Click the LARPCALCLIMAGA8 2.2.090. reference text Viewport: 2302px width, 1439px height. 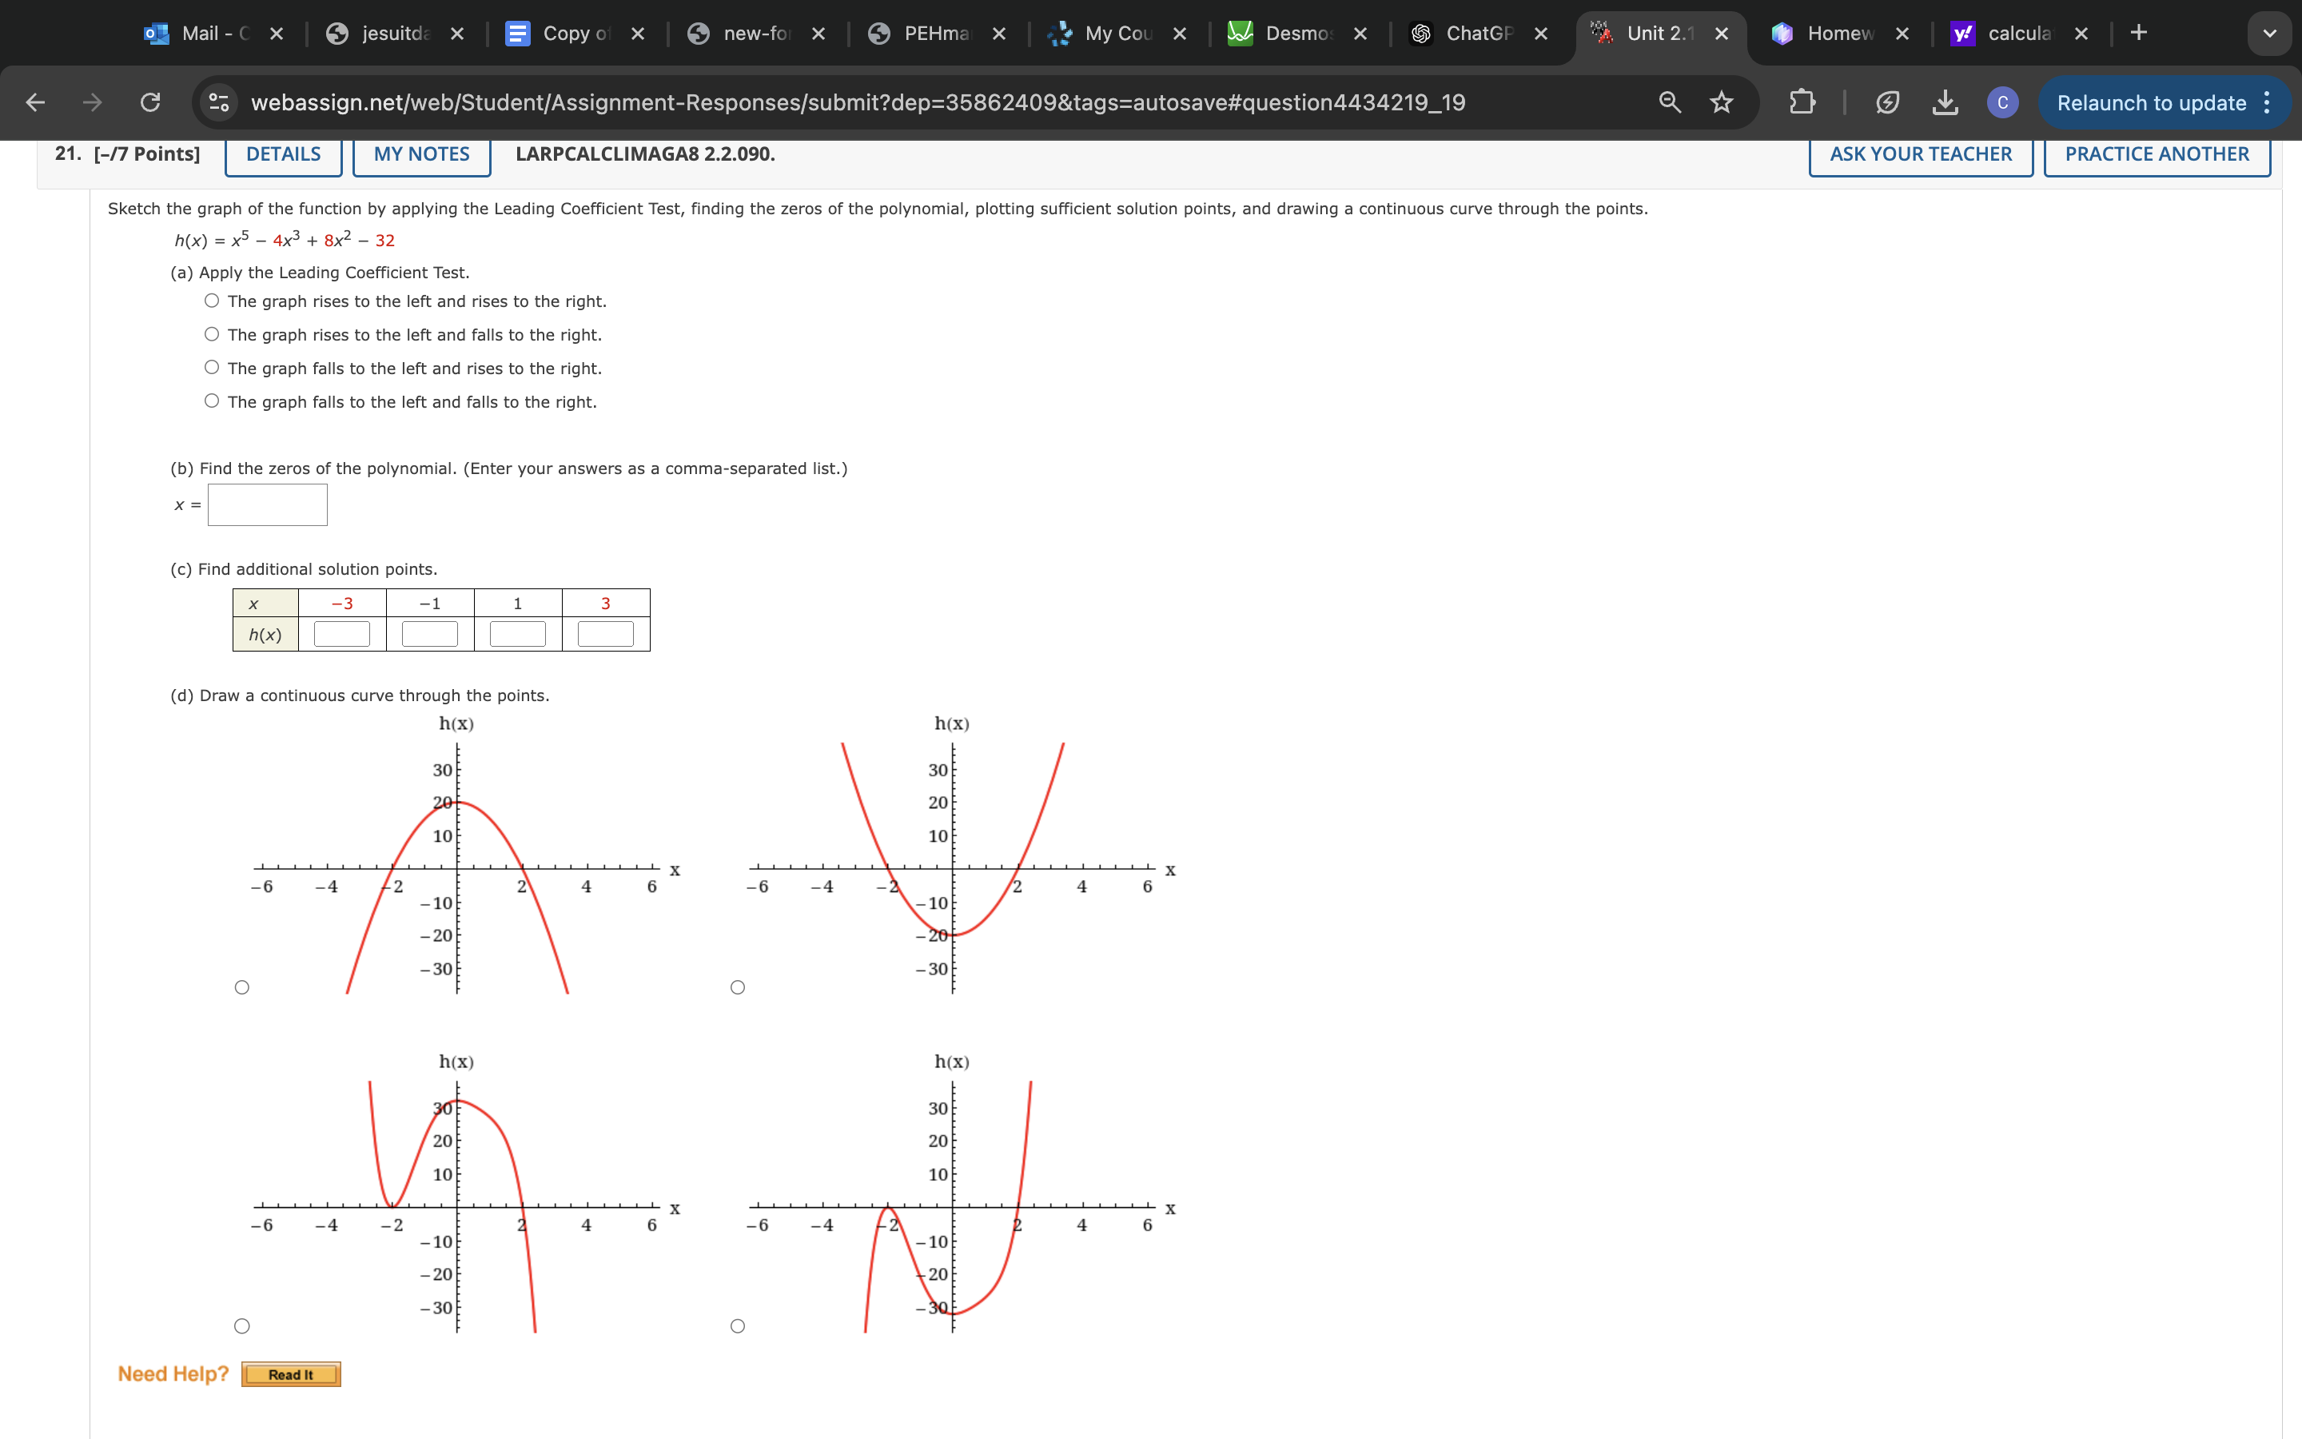pyautogui.click(x=645, y=154)
